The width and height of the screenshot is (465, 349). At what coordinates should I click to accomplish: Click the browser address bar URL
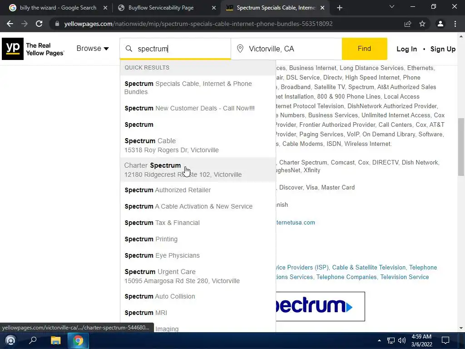point(198,24)
